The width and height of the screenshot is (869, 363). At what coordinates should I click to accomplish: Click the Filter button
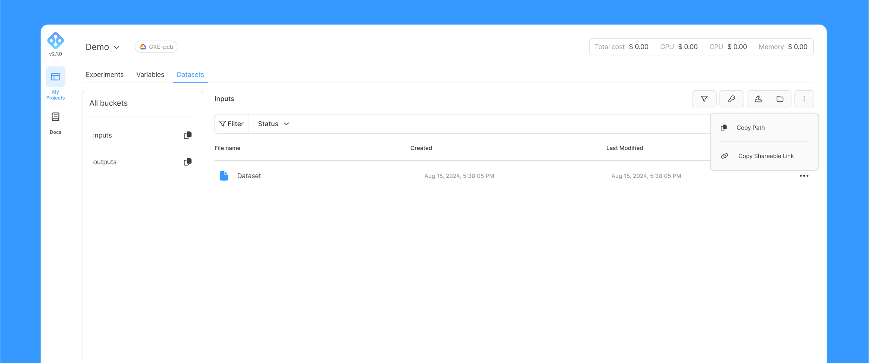tap(232, 124)
